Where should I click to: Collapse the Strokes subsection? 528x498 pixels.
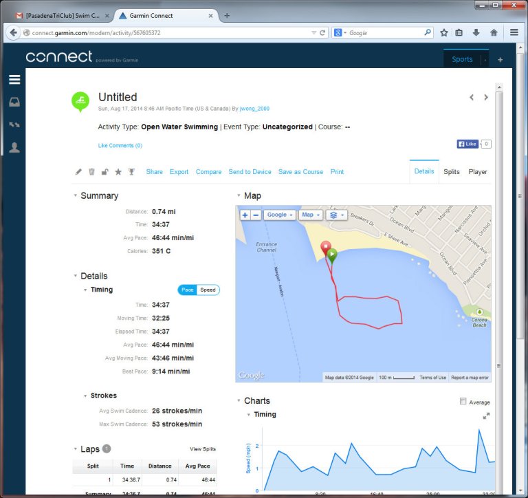(x=85, y=396)
